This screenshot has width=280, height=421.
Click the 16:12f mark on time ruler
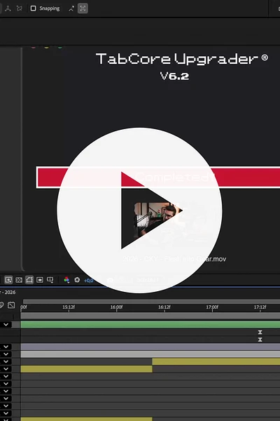(x=164, y=307)
